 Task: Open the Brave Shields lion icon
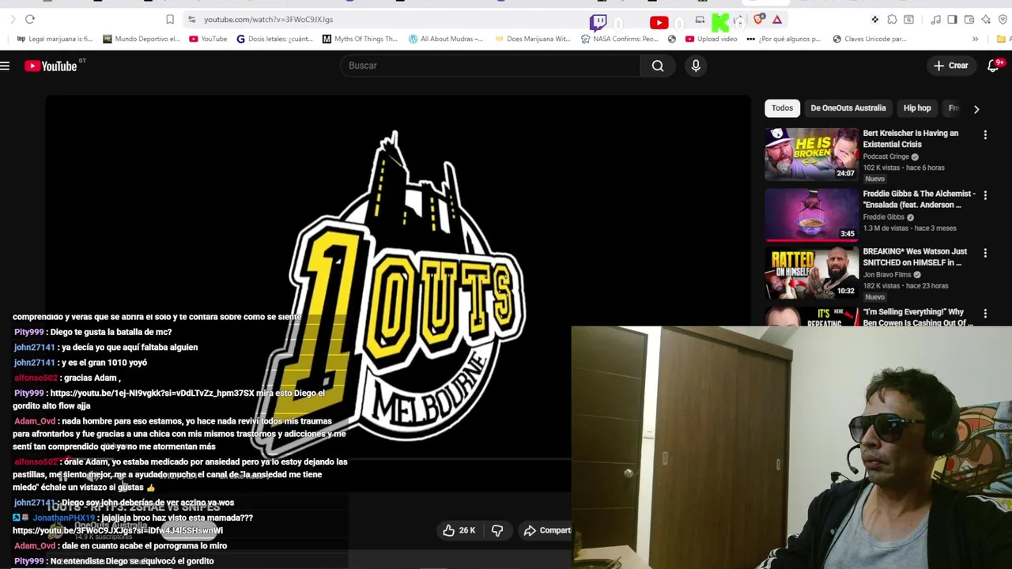coord(760,19)
